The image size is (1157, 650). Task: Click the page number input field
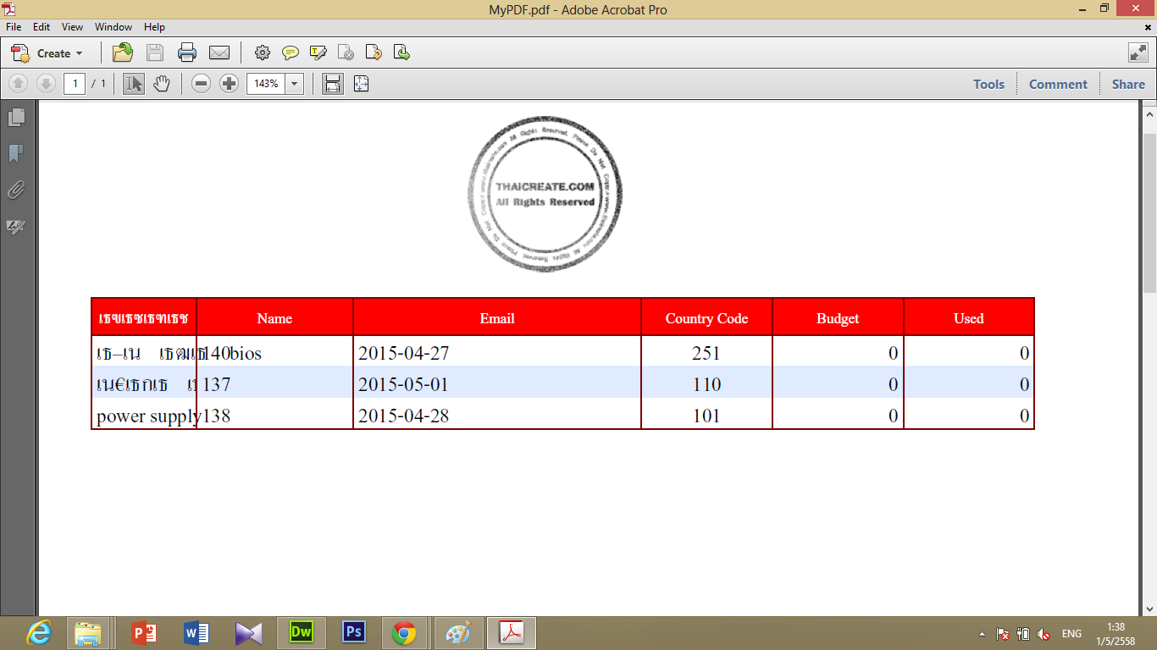click(x=75, y=84)
